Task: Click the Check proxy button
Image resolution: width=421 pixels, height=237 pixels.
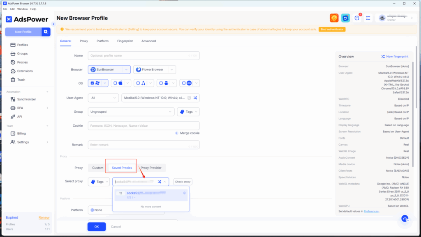Action: [x=183, y=182]
